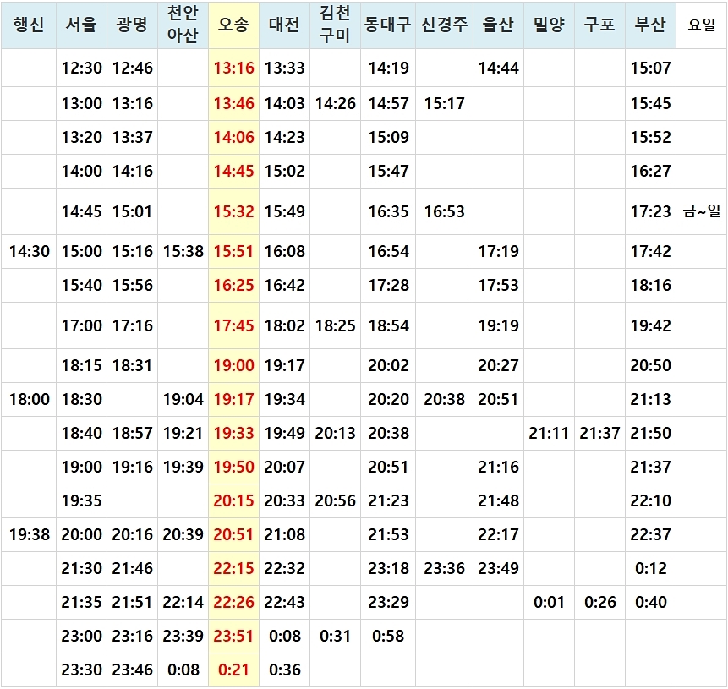Click the red 오송 time 23:51

233,636
